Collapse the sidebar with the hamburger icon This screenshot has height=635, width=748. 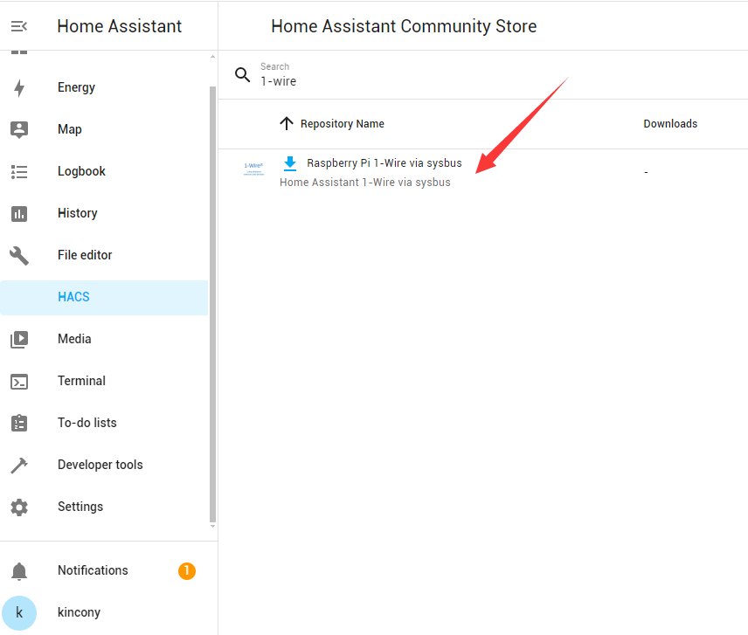click(19, 26)
